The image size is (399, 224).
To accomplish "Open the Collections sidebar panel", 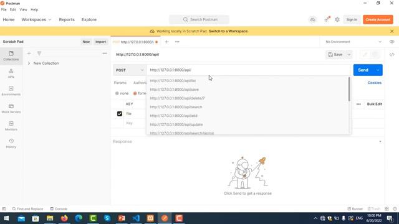I will (x=11, y=56).
